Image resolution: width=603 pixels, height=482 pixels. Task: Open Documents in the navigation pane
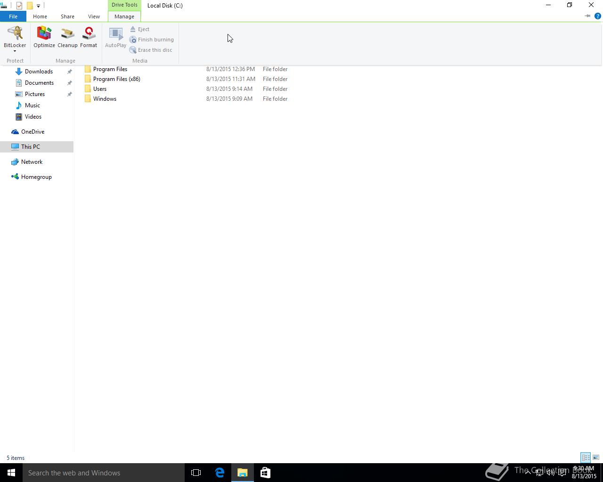39,83
